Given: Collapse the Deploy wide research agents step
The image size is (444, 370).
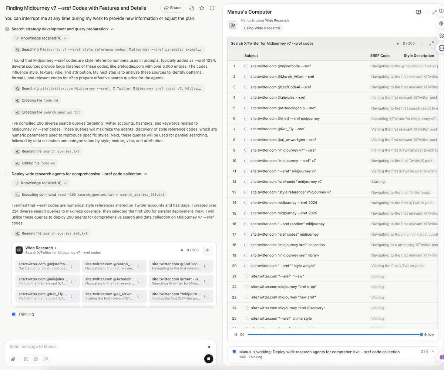Looking at the screenshot, I should pos(145,174).
